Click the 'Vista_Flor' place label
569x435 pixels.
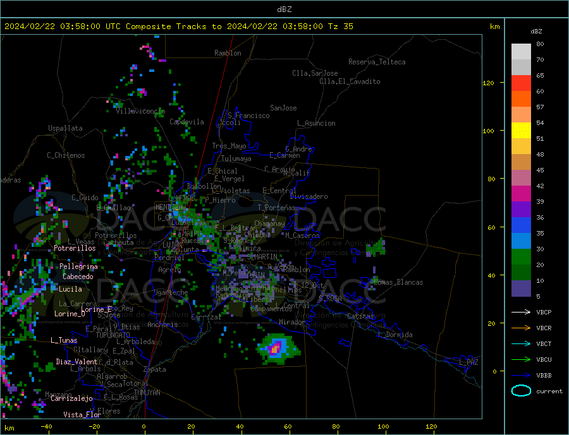[82, 415]
